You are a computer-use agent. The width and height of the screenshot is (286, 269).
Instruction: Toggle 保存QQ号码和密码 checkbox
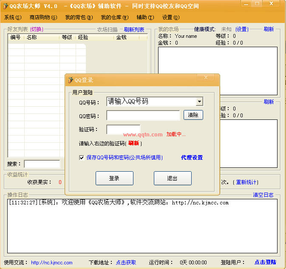click(x=82, y=157)
